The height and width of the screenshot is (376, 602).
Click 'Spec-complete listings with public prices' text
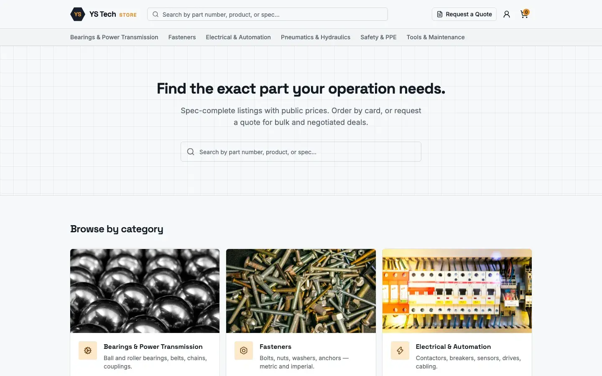(301, 117)
